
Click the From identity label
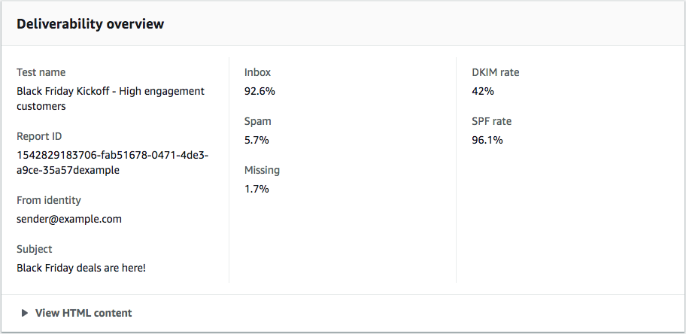(x=49, y=200)
